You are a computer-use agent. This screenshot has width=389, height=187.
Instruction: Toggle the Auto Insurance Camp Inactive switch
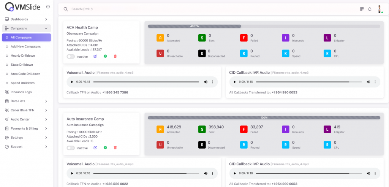point(71,148)
